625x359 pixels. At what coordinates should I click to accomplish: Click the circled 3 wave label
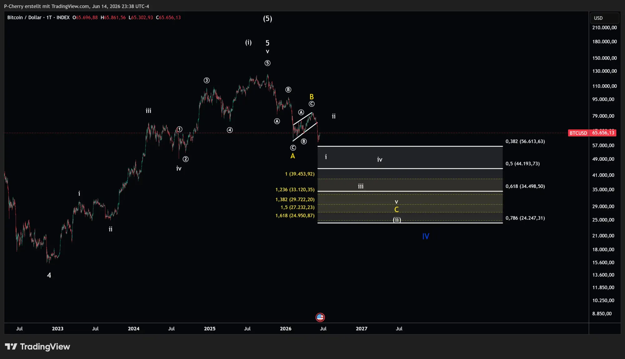click(x=207, y=81)
